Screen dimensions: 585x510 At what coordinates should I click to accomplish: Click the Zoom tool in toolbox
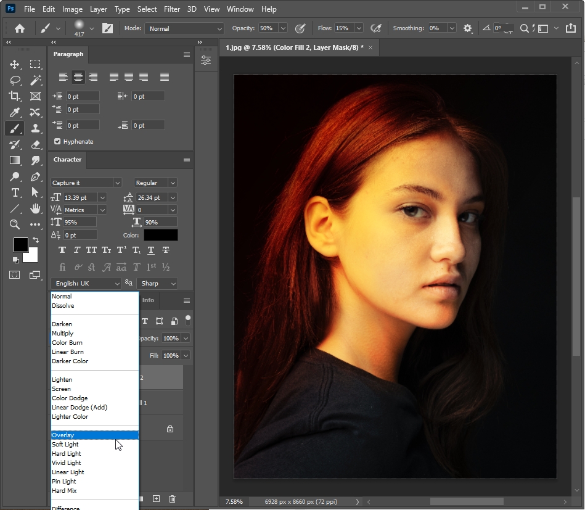tap(15, 224)
